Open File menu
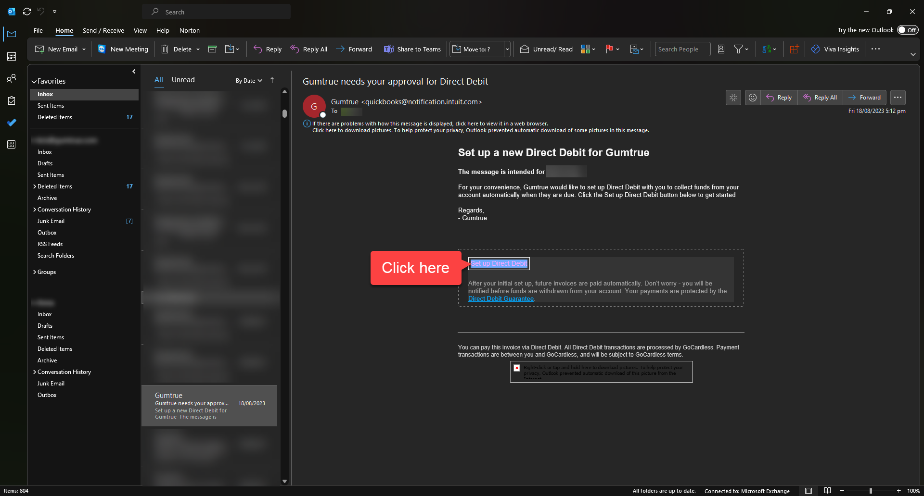 [x=38, y=30]
